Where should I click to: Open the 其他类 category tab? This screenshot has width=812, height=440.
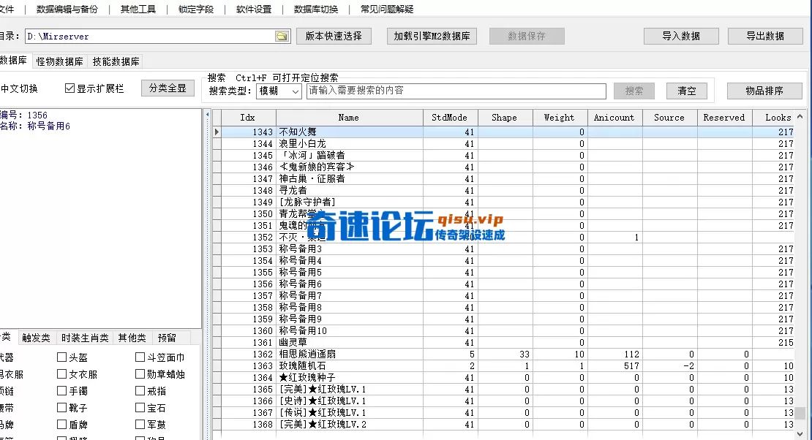132,338
